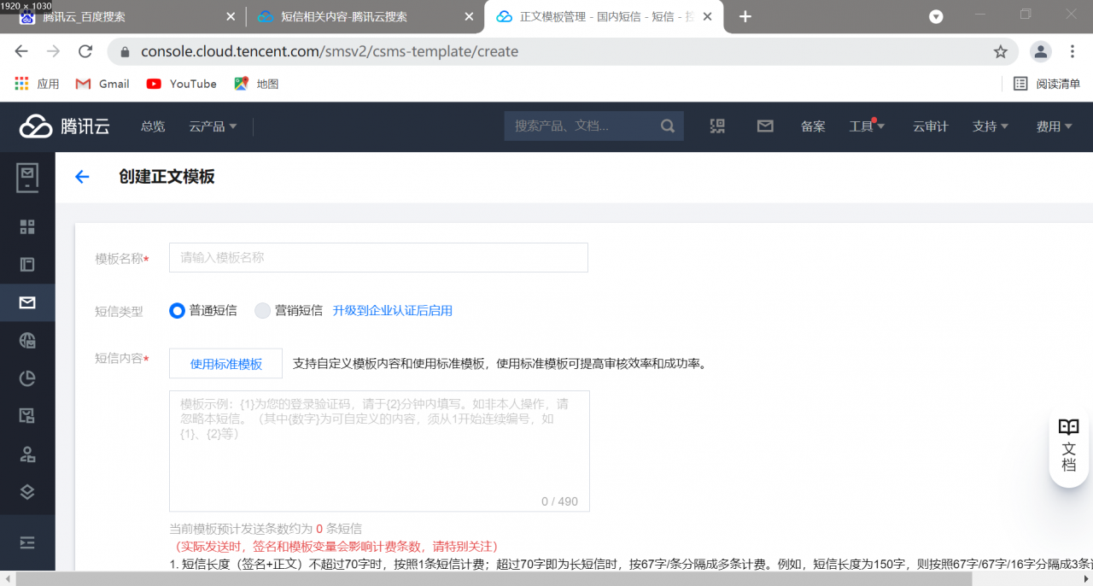Click the bookmark star in the address bar
Viewport: 1093px width, 586px height.
(1000, 51)
